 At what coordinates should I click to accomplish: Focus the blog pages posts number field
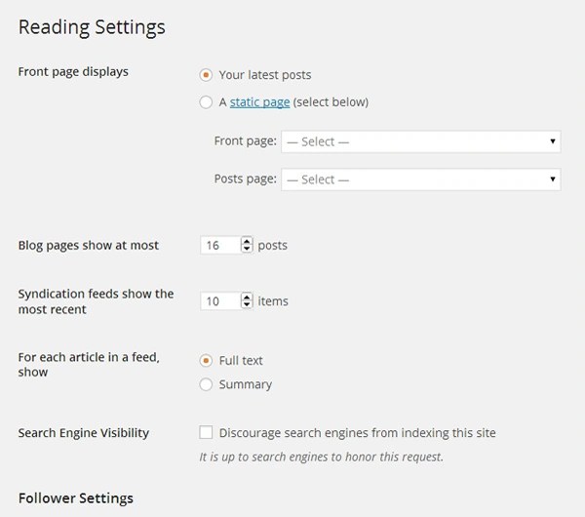[218, 245]
